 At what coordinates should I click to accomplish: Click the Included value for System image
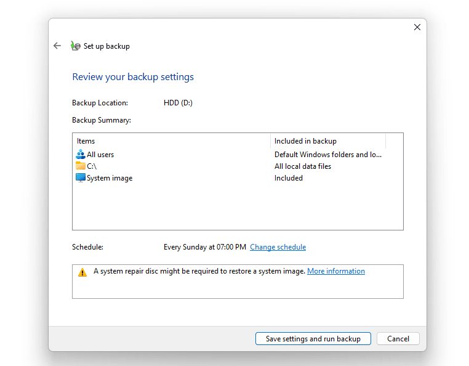click(x=288, y=178)
